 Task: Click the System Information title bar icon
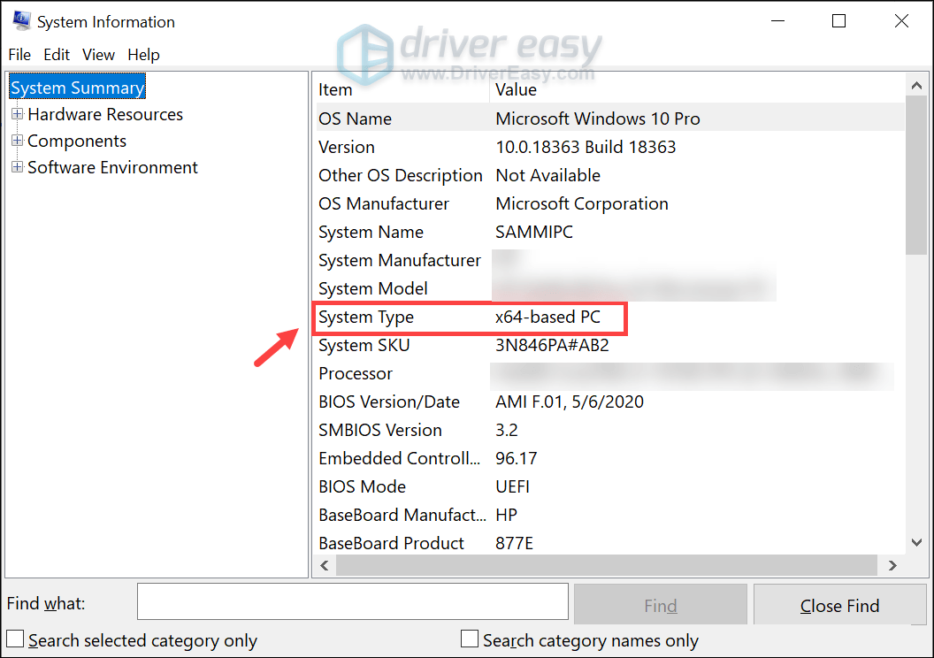point(19,20)
